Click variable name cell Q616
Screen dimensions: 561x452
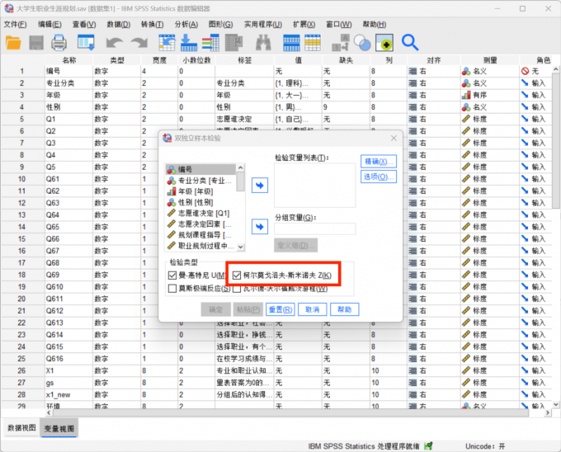coord(69,359)
